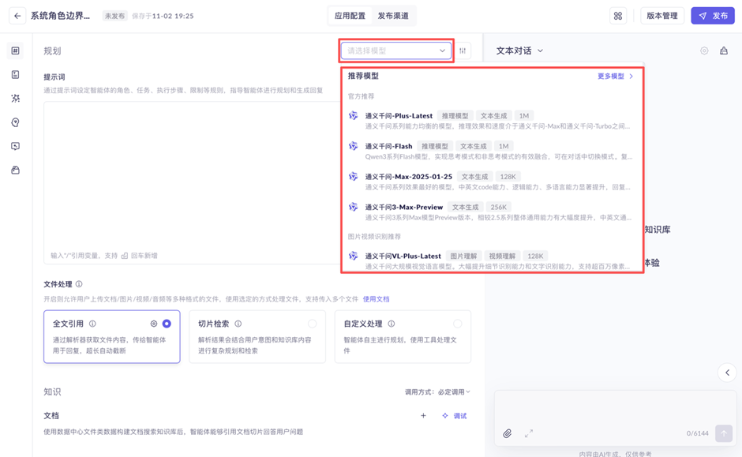Open the sidebar bag icon at bottom
Viewport: 742px width, 457px height.
15,170
